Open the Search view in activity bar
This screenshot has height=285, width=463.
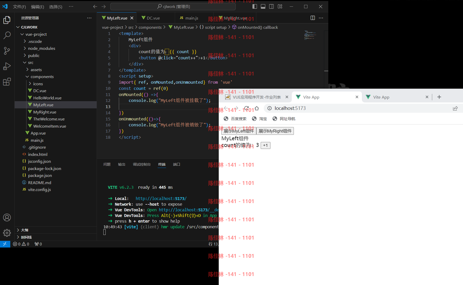tap(7, 35)
